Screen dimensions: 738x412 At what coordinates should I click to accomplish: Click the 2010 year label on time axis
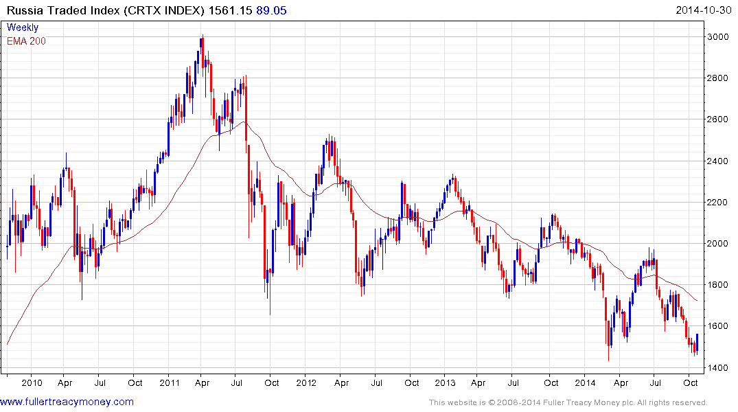click(32, 382)
